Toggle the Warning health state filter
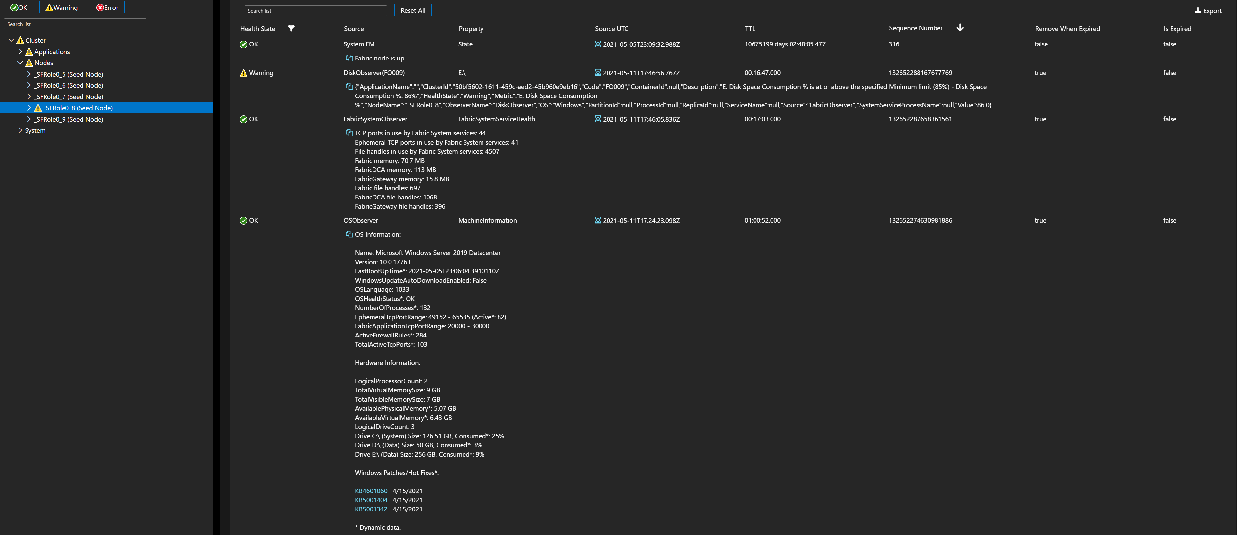This screenshot has width=1237, height=535. [x=61, y=7]
